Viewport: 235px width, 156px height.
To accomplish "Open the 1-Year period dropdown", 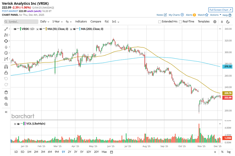I will pos(57,22).
